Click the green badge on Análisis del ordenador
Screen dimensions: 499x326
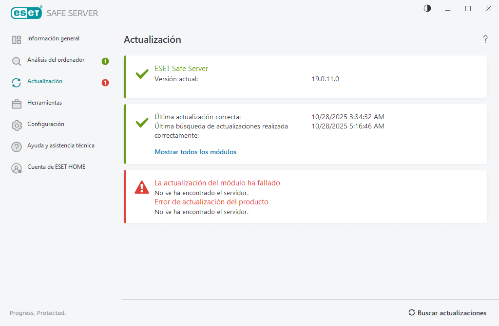point(105,61)
